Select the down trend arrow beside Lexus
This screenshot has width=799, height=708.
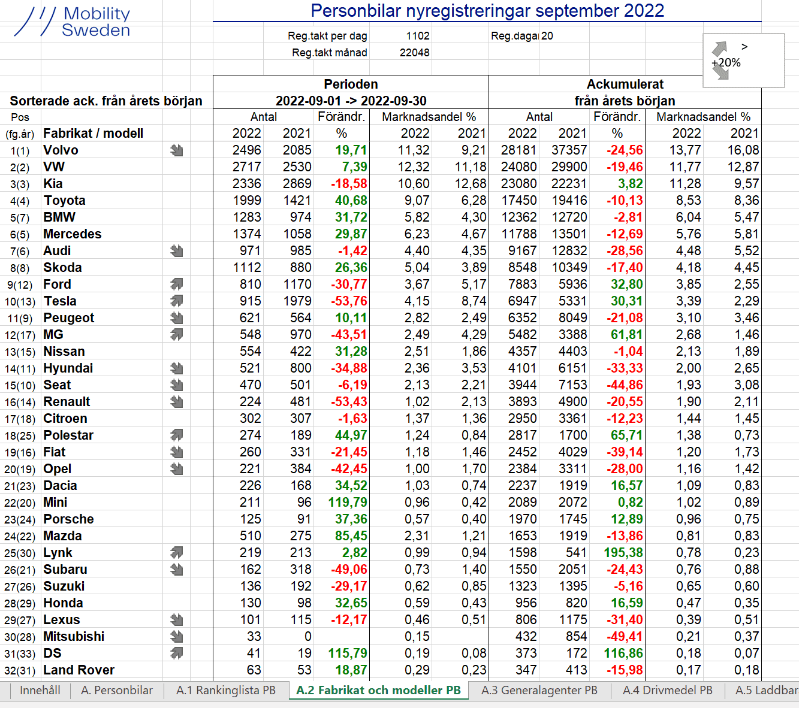point(176,620)
